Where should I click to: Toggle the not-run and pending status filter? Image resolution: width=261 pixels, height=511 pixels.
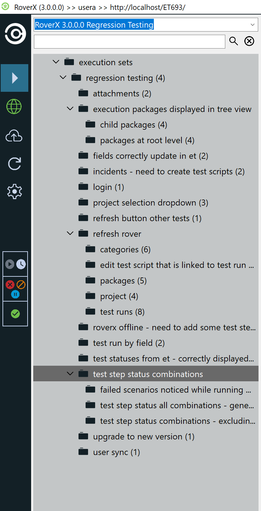pyautogui.click(x=15, y=264)
